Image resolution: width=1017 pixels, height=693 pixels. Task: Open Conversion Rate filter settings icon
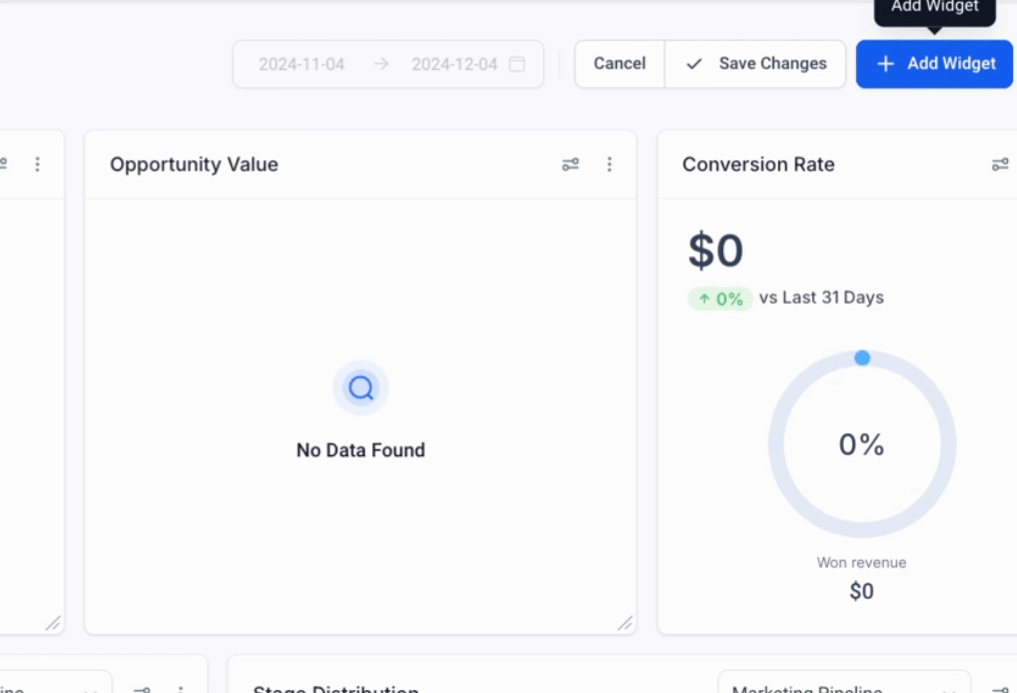click(1000, 165)
